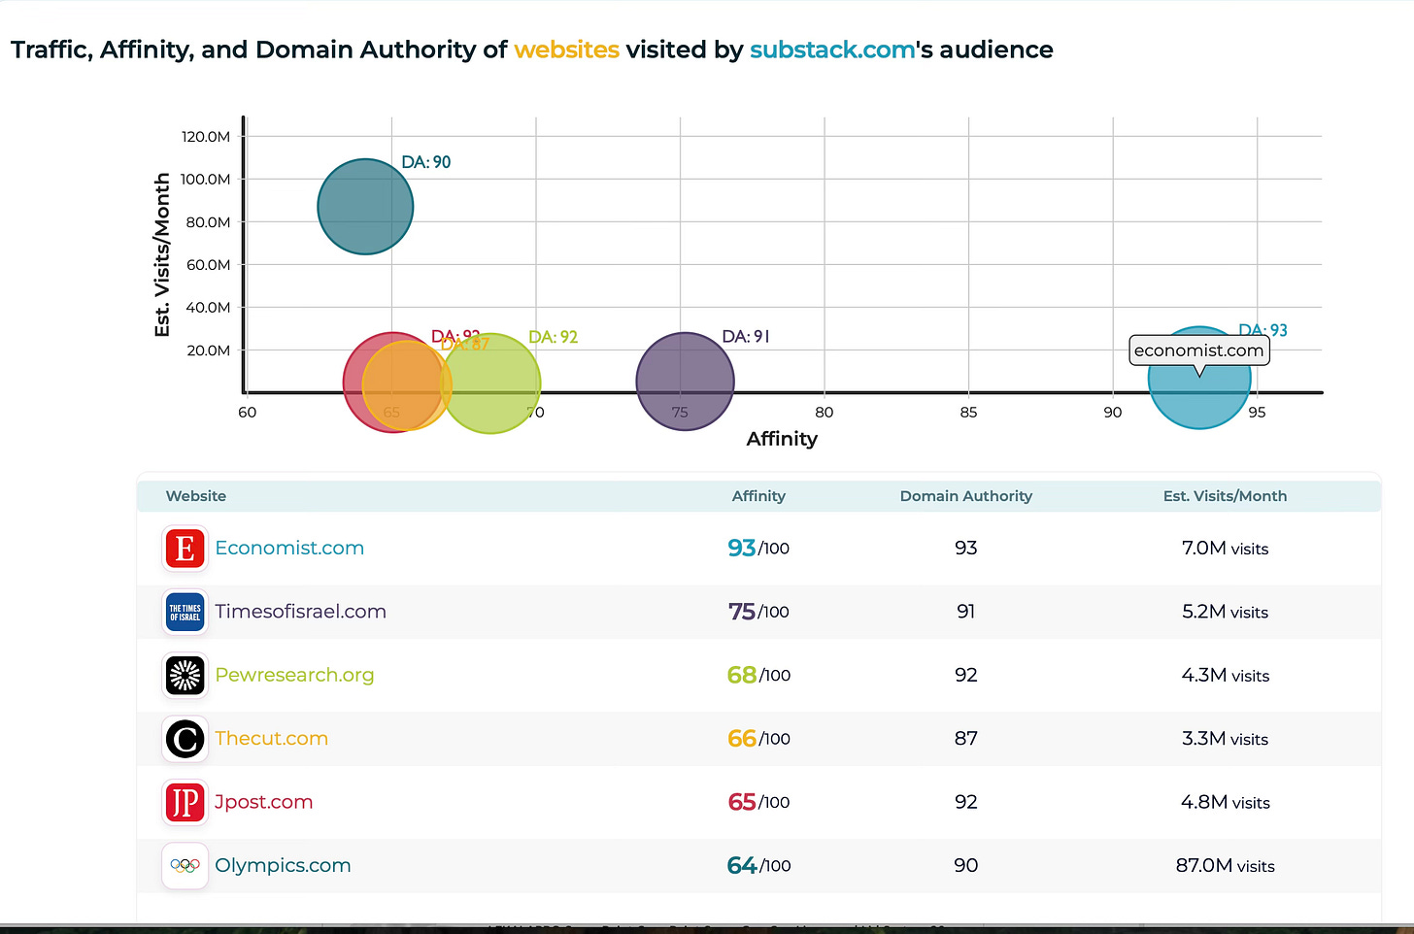Click the Est. Visits/Month column header
Viewport: 1414px width, 934px height.
coord(1225,496)
